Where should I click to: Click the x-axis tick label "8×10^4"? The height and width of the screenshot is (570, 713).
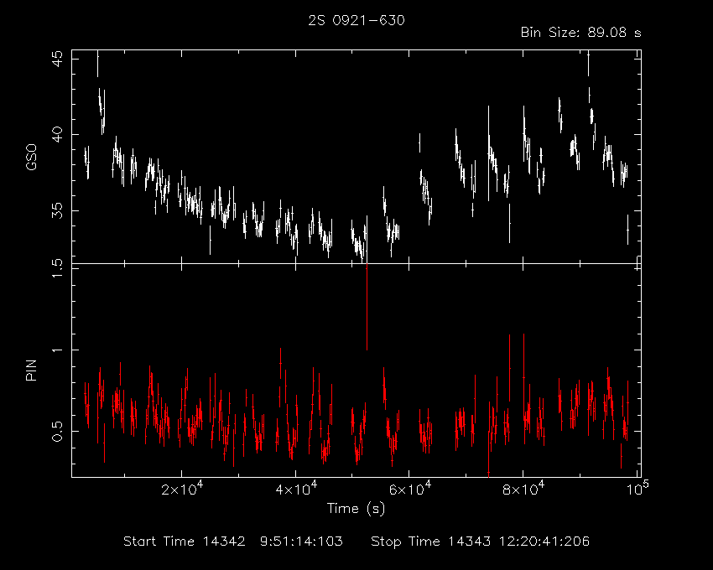click(523, 489)
